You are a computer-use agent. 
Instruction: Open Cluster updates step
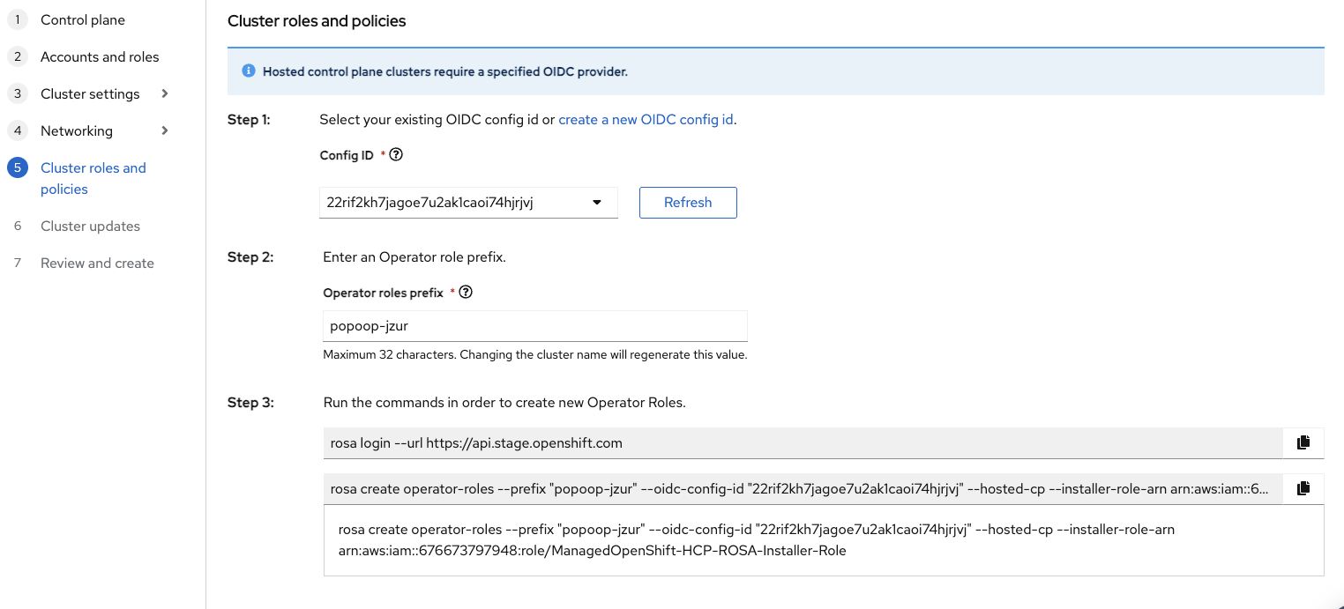pos(90,226)
